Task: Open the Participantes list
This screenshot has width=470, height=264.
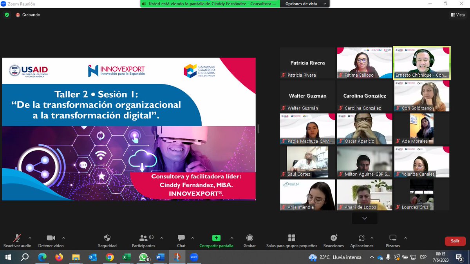Action: point(143,241)
